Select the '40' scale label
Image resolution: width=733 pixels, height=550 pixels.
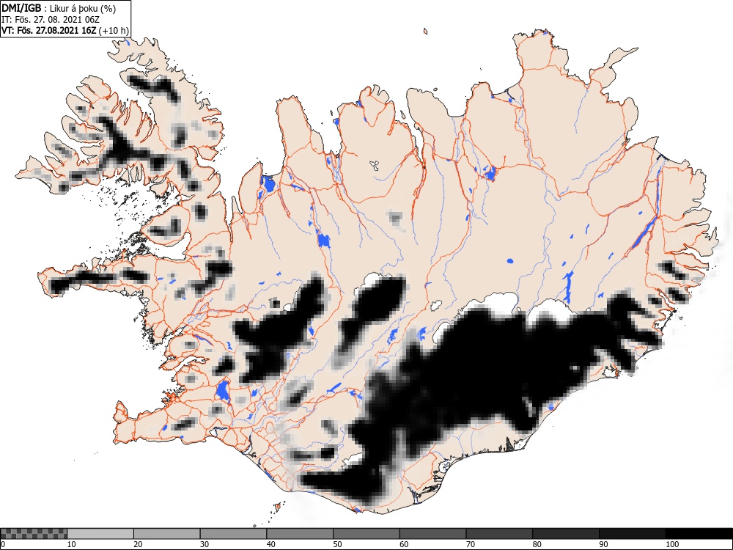click(270, 544)
